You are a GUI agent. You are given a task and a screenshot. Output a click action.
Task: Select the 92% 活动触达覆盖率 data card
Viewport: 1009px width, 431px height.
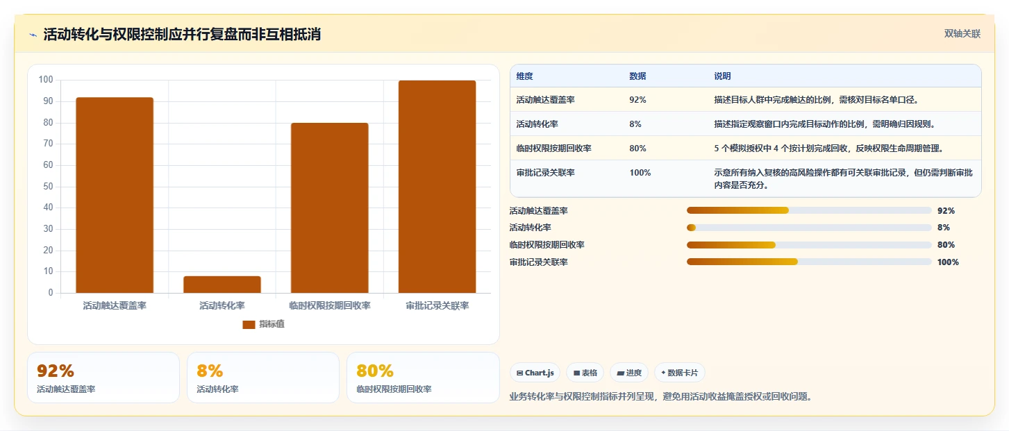tap(103, 378)
